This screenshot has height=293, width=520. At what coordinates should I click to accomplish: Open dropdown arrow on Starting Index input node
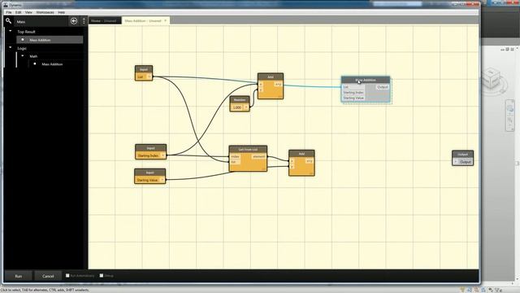pyautogui.click(x=162, y=155)
